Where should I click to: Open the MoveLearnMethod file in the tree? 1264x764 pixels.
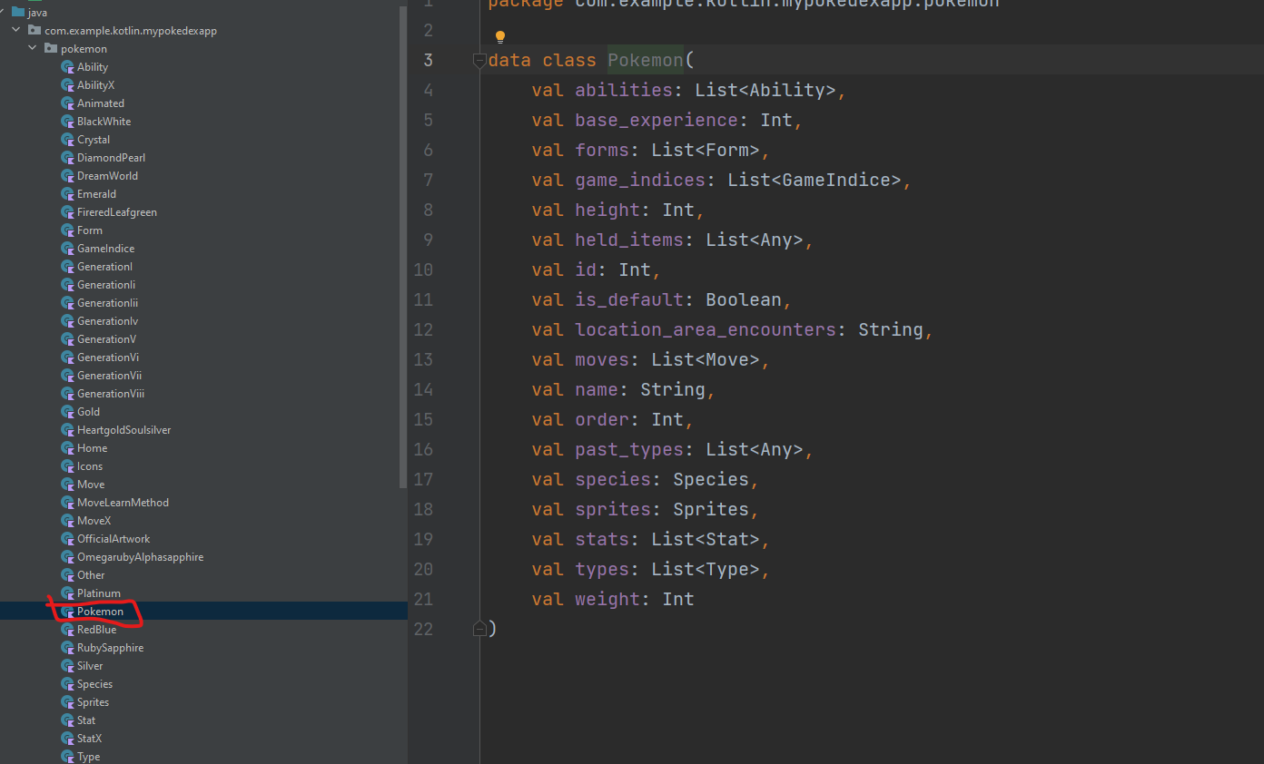coord(123,503)
